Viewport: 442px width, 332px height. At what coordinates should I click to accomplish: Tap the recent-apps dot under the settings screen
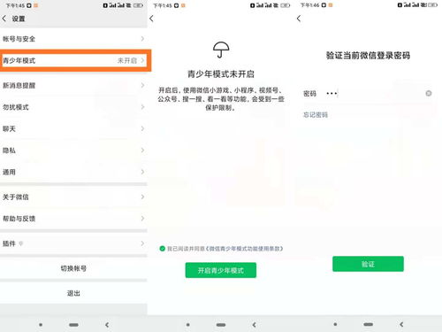click(x=41, y=325)
